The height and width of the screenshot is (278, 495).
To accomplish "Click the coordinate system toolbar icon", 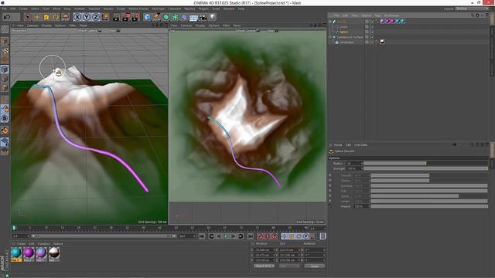I will click(x=105, y=17).
